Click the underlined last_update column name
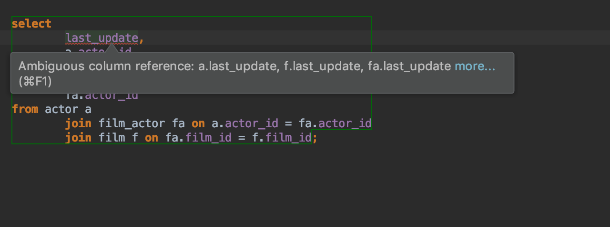This screenshot has width=610, height=227. (102, 38)
